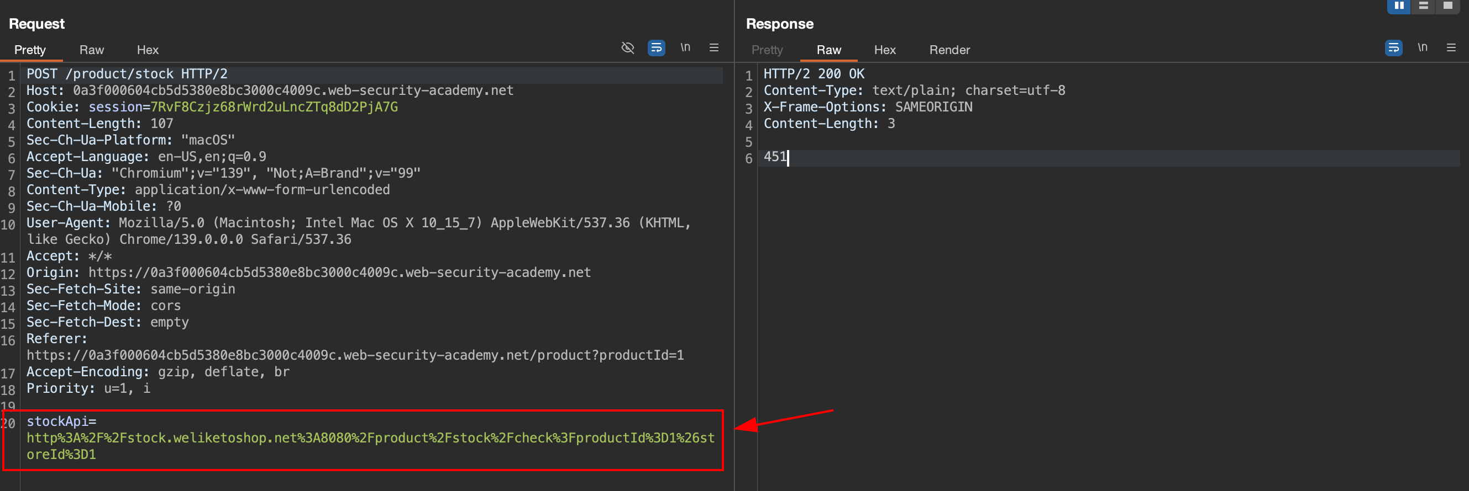Select the top/bottom split layout icon
The height and width of the screenshot is (491, 1469).
[1423, 6]
